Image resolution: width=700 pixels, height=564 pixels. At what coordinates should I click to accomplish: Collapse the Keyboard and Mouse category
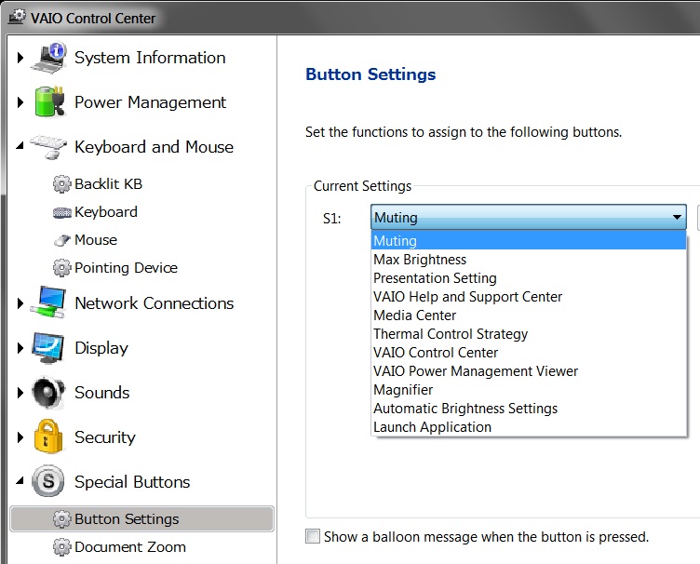[x=20, y=146]
